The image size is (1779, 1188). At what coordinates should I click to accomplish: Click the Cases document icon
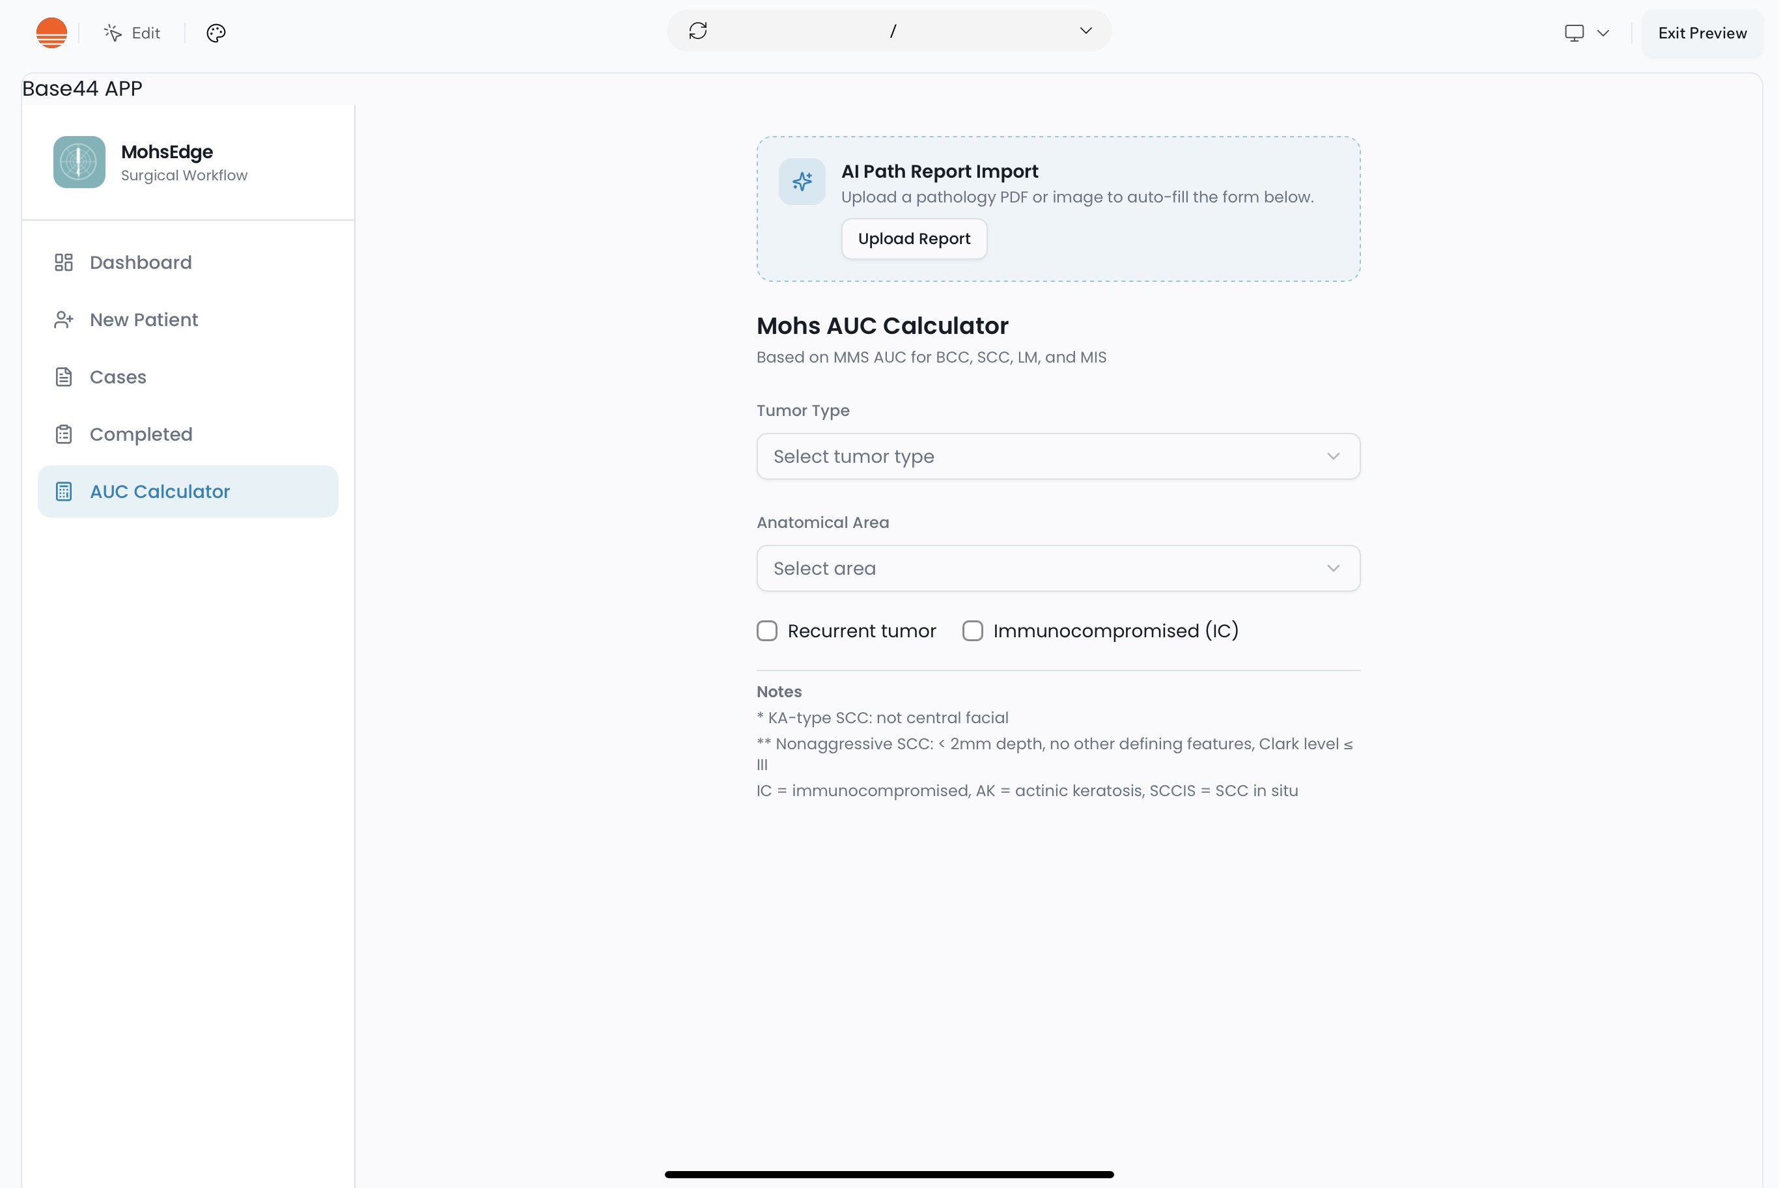(x=64, y=376)
